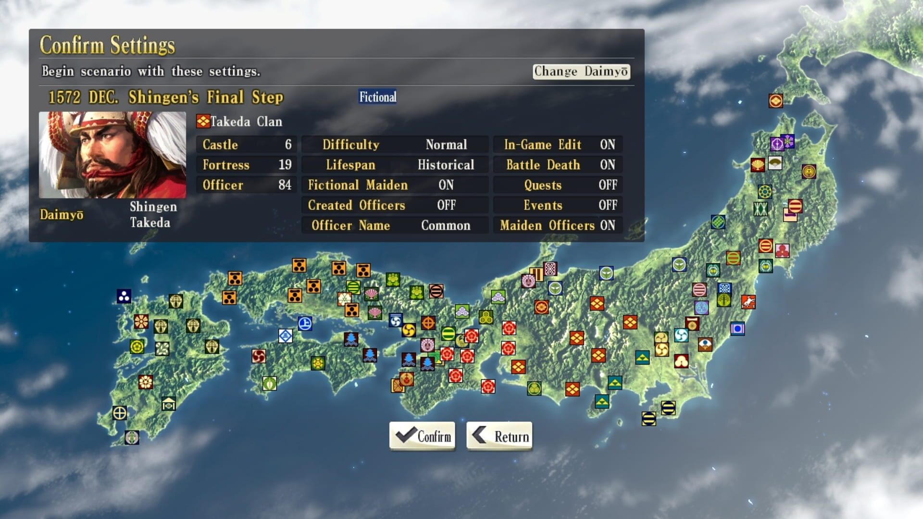The height and width of the screenshot is (519, 923).
Task: Toggle the Quests setting
Action: pyautogui.click(x=558, y=185)
